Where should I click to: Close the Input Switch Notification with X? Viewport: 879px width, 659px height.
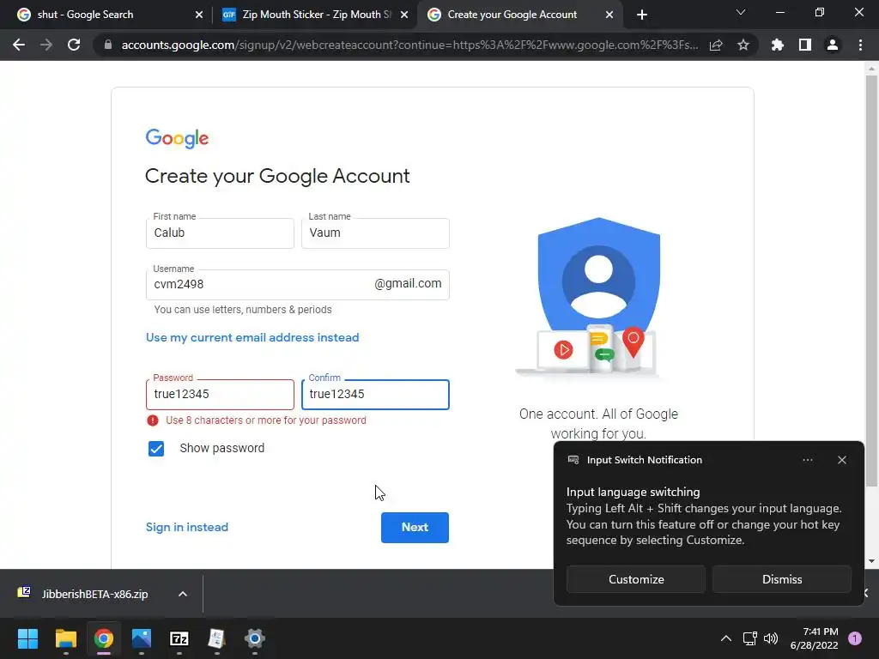click(842, 460)
